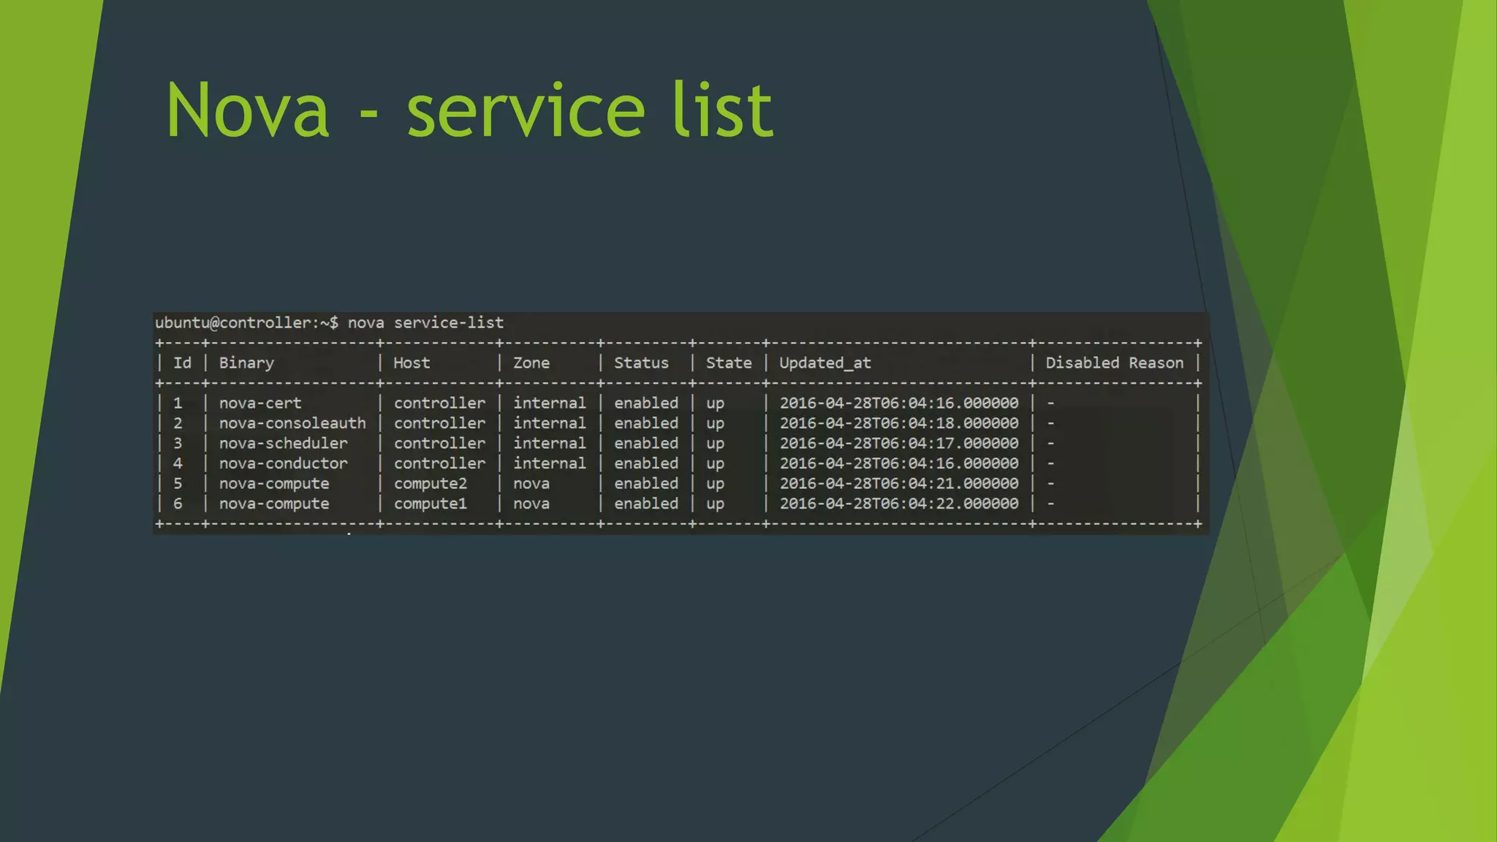
Task: Click the 'Disabled Reason' column header
Action: [1114, 363]
